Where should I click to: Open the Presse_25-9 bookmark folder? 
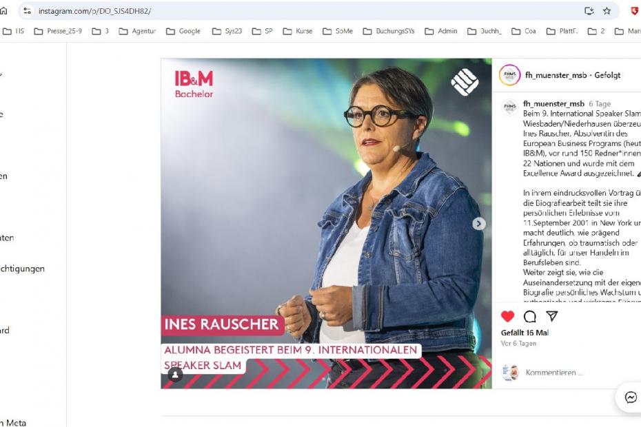point(58,31)
